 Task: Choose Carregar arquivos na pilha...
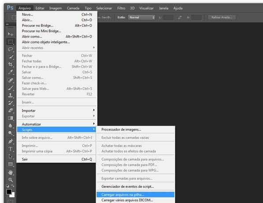tap(136, 195)
